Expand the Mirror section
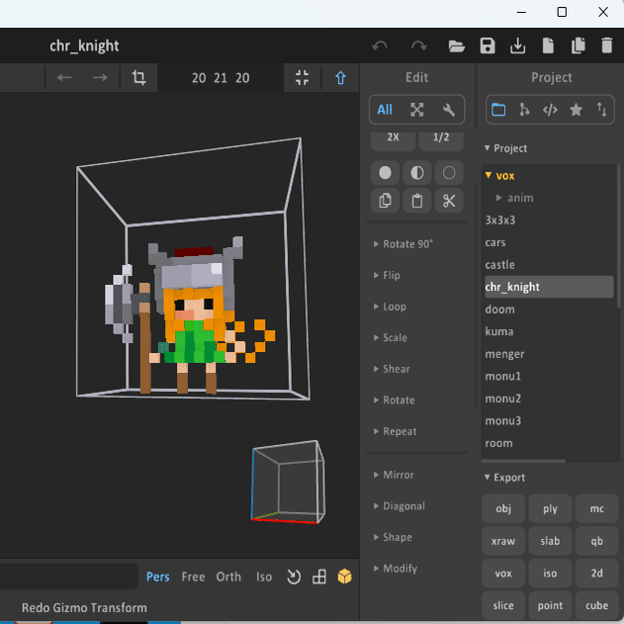This screenshot has width=624, height=624. (x=399, y=475)
